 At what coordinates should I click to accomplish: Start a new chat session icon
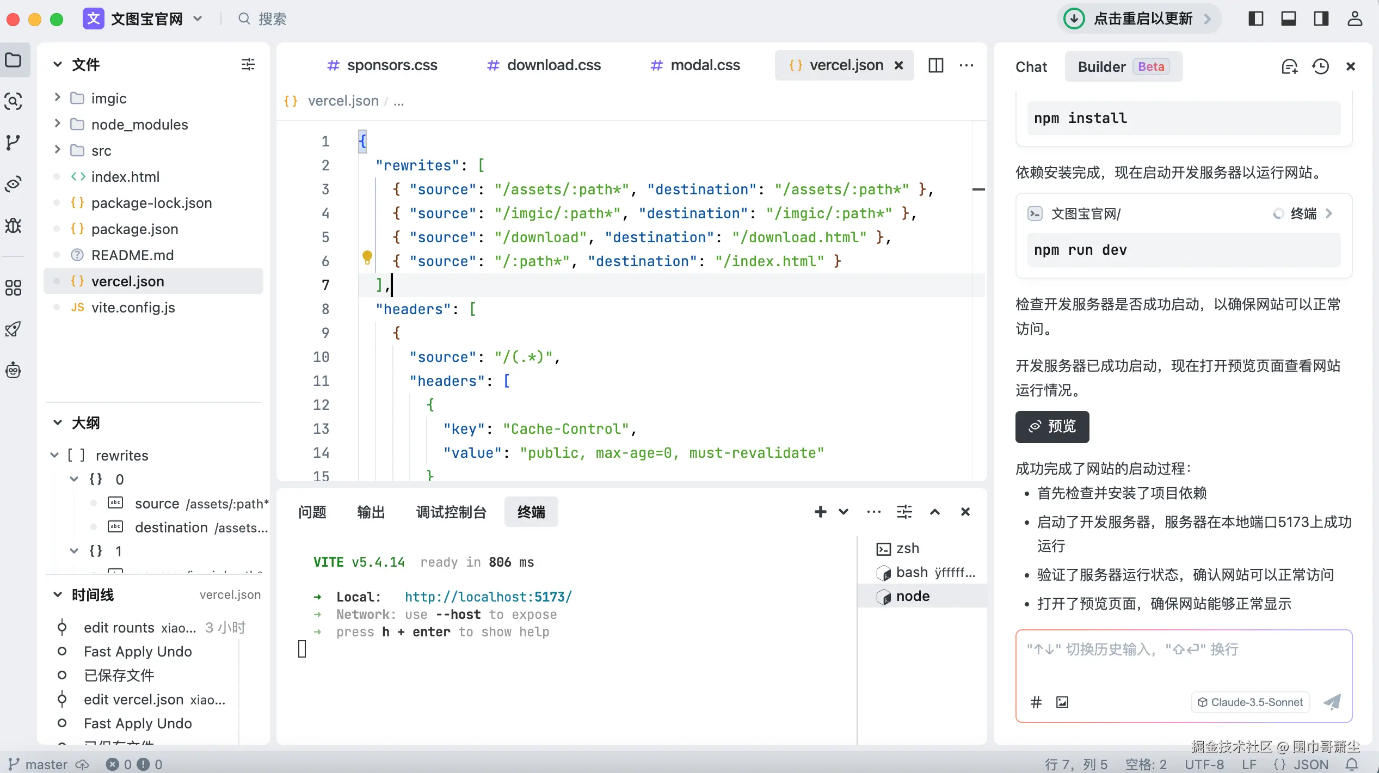(1290, 66)
